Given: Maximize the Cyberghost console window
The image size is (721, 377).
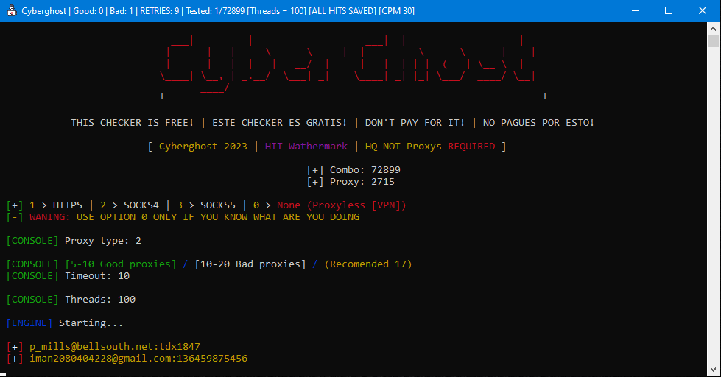Looking at the screenshot, I should coord(669,10).
